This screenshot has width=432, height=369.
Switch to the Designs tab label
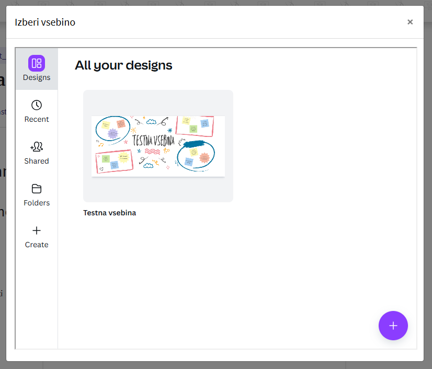[37, 77]
